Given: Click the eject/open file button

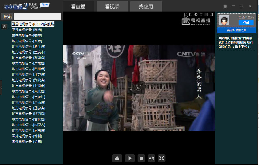Looking at the screenshot, I should [x=117, y=158].
